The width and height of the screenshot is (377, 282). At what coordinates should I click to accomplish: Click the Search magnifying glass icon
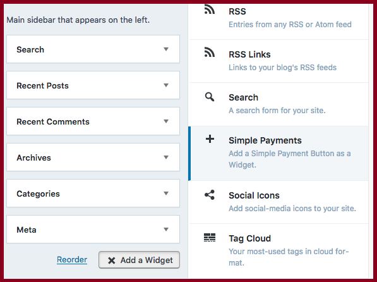[x=210, y=97]
